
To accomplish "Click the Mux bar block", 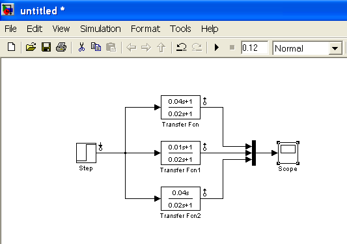I will (254, 153).
